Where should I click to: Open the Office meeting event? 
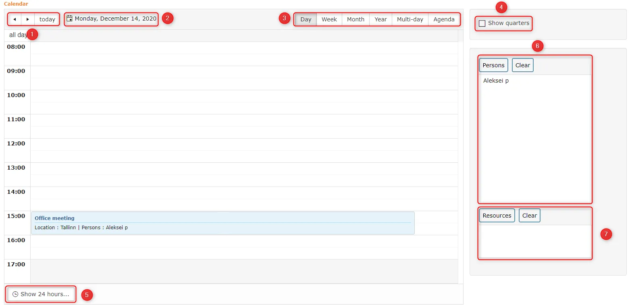click(x=223, y=223)
